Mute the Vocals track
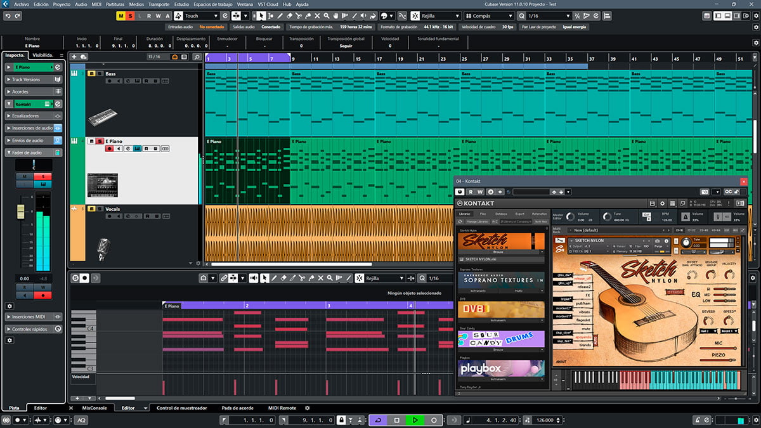The height and width of the screenshot is (428, 761). (91, 209)
